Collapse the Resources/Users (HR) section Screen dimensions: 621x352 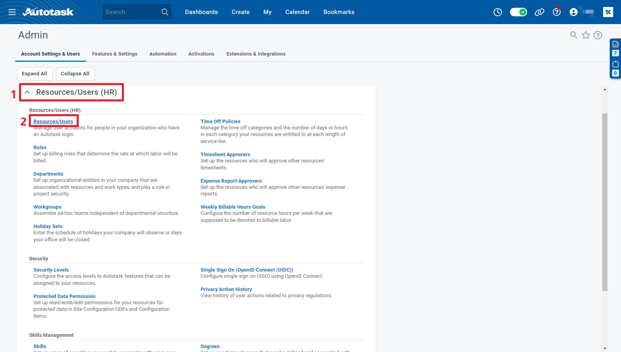[27, 92]
